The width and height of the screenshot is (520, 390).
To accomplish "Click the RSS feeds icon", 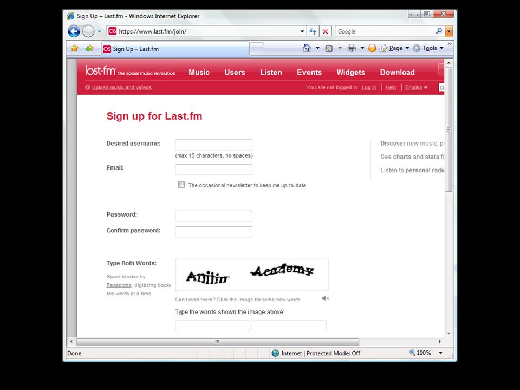I will [329, 48].
